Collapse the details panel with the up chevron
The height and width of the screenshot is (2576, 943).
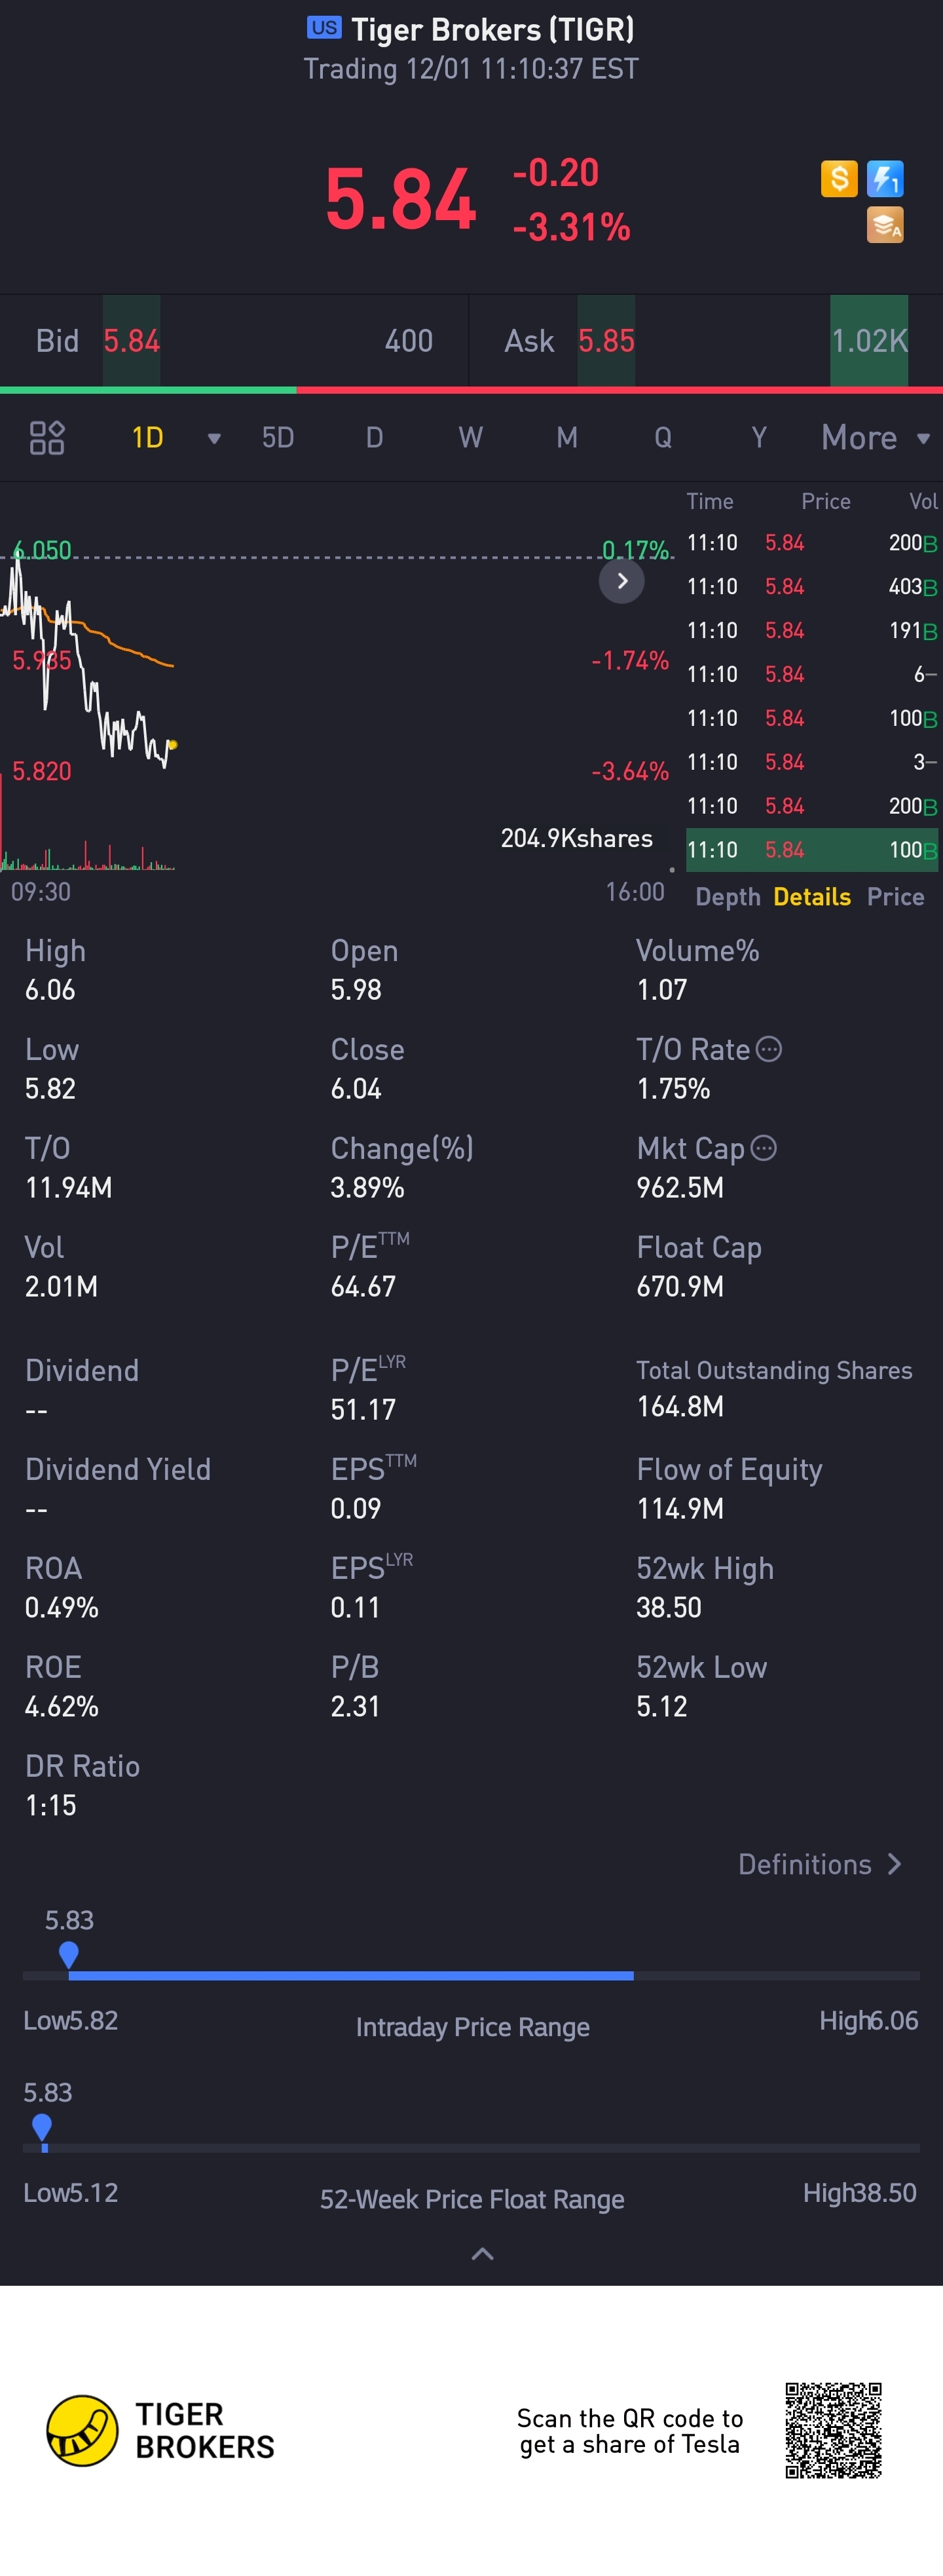click(482, 2253)
